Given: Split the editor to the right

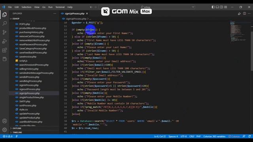Looking at the screenshot, I should (x=244, y=13).
